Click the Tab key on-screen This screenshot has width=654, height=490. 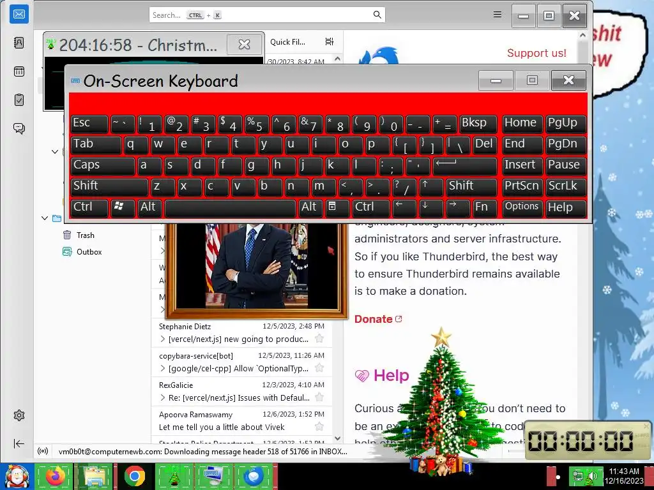coord(96,145)
